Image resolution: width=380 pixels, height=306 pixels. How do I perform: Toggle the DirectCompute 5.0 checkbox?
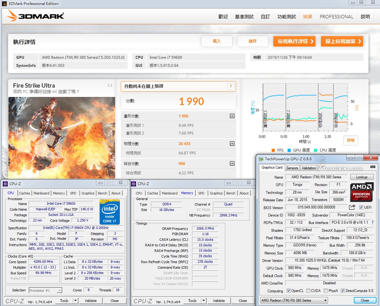point(343,291)
